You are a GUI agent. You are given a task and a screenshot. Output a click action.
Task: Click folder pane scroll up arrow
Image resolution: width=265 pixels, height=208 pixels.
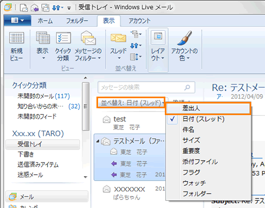(86, 78)
